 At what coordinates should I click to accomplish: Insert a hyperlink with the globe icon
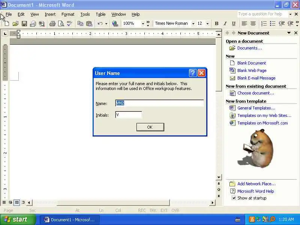tap(115, 24)
